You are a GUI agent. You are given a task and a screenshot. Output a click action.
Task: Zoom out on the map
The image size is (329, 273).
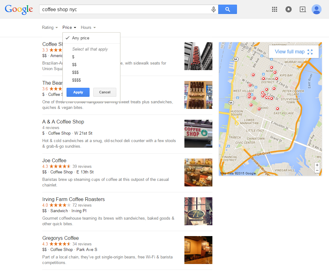pyautogui.click(x=317, y=170)
